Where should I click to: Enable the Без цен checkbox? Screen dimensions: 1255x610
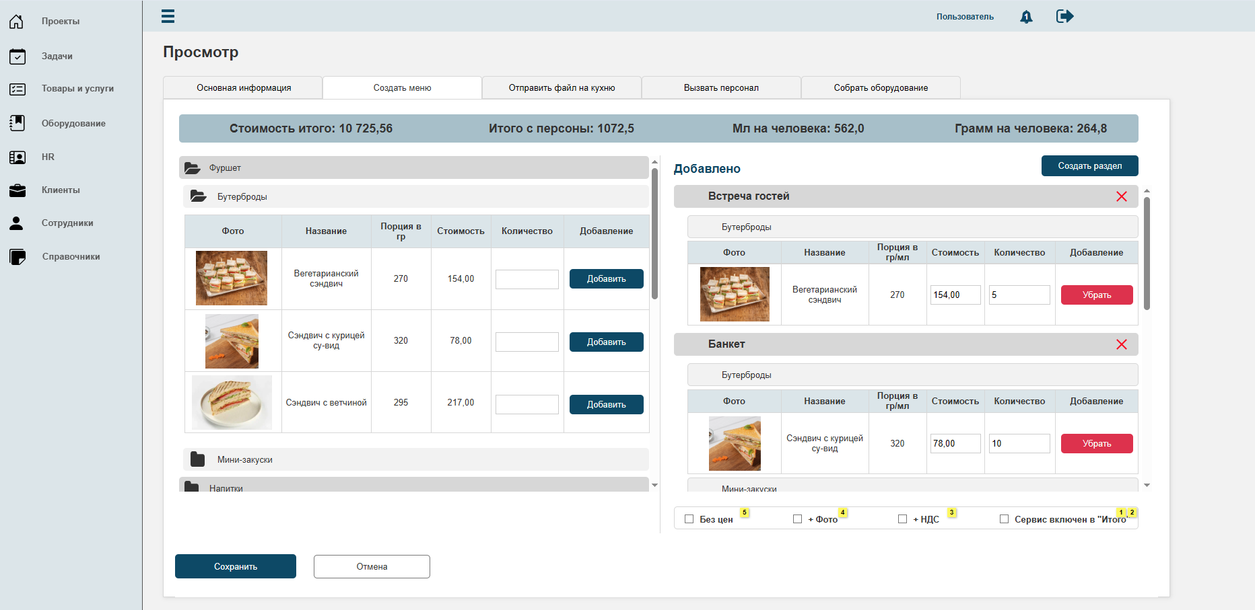coord(689,519)
